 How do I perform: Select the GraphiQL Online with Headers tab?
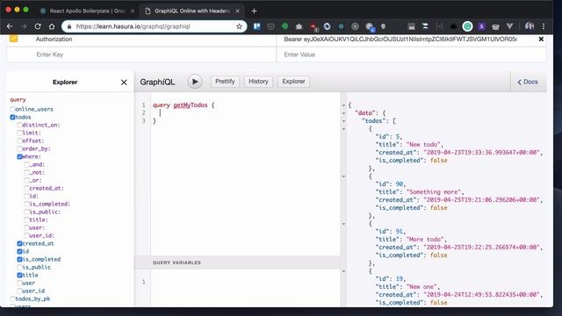click(192, 11)
